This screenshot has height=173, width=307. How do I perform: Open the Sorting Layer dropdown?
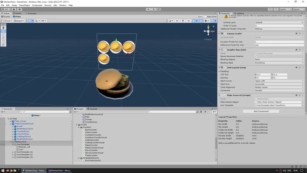[x=279, y=23]
